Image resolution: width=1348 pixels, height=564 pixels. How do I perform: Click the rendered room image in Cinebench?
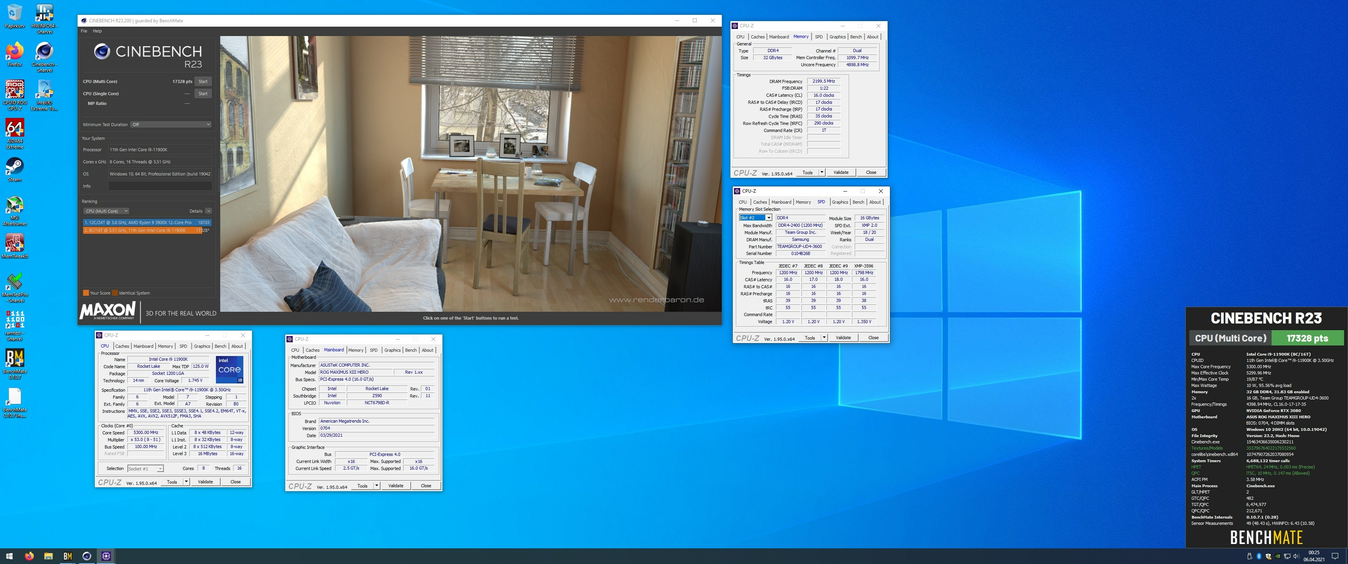pyautogui.click(x=471, y=174)
